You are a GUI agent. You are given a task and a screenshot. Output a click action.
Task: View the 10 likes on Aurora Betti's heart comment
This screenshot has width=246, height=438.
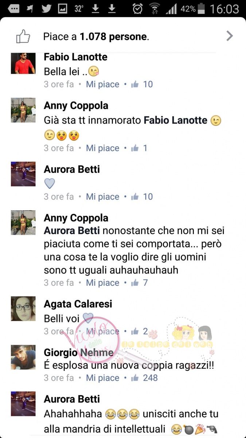142,197
